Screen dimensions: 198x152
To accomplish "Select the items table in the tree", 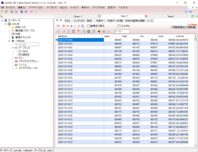I will coord(25,51).
